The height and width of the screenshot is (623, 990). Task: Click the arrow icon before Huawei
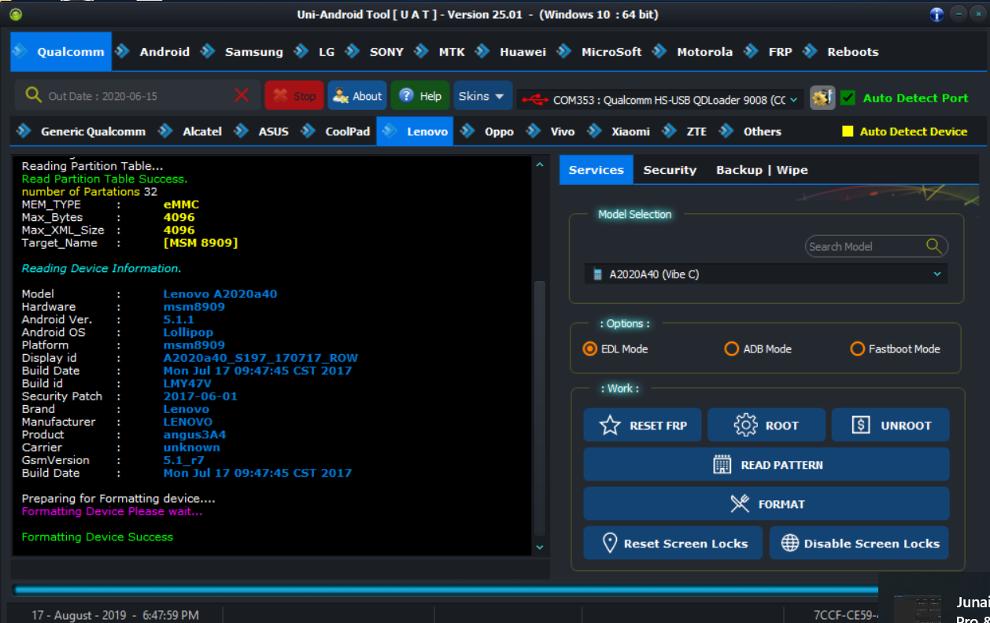tap(482, 51)
